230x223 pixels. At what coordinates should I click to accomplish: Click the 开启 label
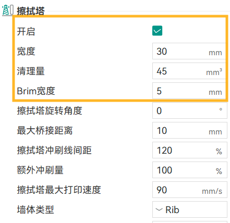tap(26, 32)
